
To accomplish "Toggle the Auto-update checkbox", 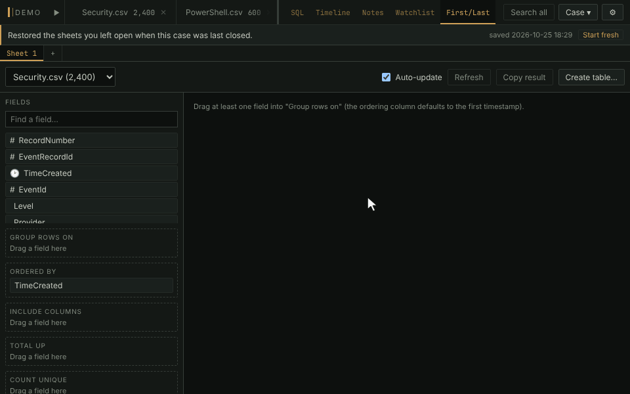I will pos(386,77).
